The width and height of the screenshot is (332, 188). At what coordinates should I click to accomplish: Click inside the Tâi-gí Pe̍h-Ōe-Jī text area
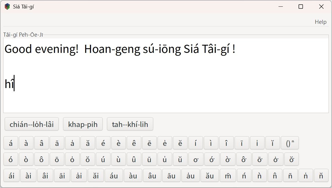tap(166, 96)
